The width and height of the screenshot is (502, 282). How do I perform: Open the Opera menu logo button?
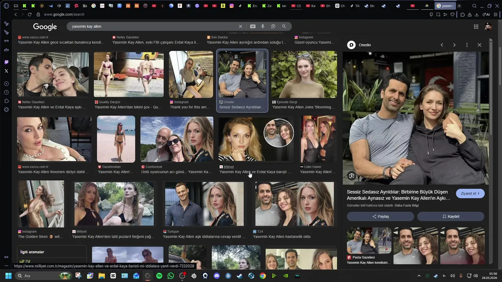click(6, 6)
